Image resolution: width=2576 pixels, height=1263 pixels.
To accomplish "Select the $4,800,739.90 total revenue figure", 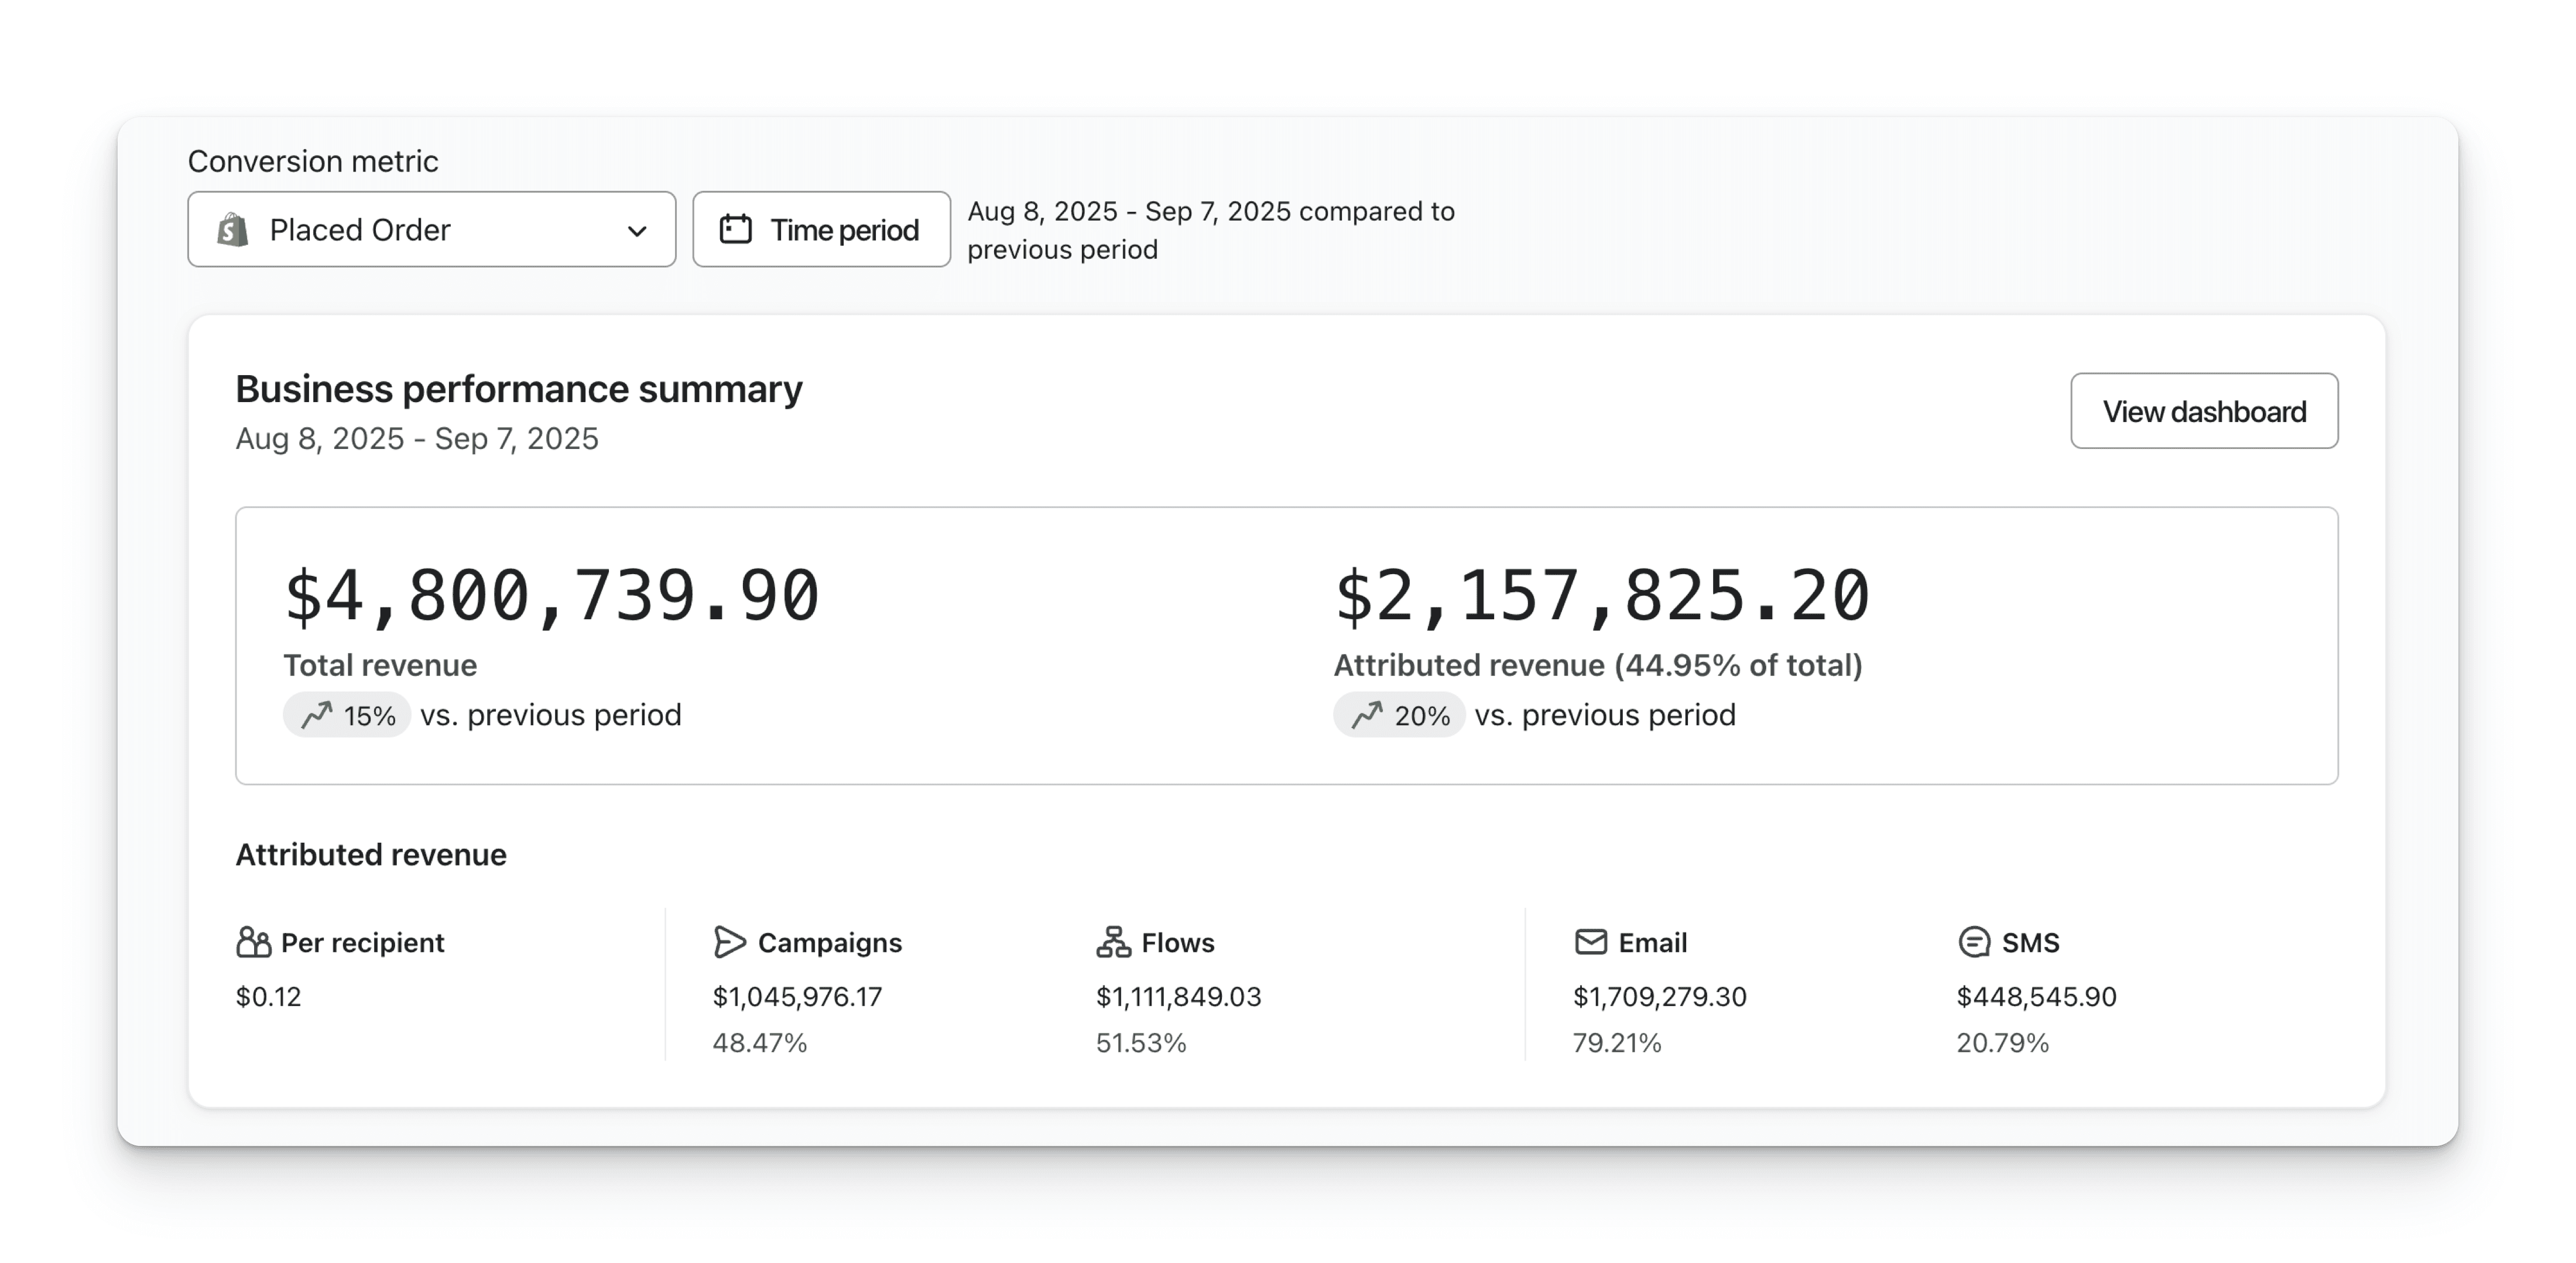I will point(551,596).
